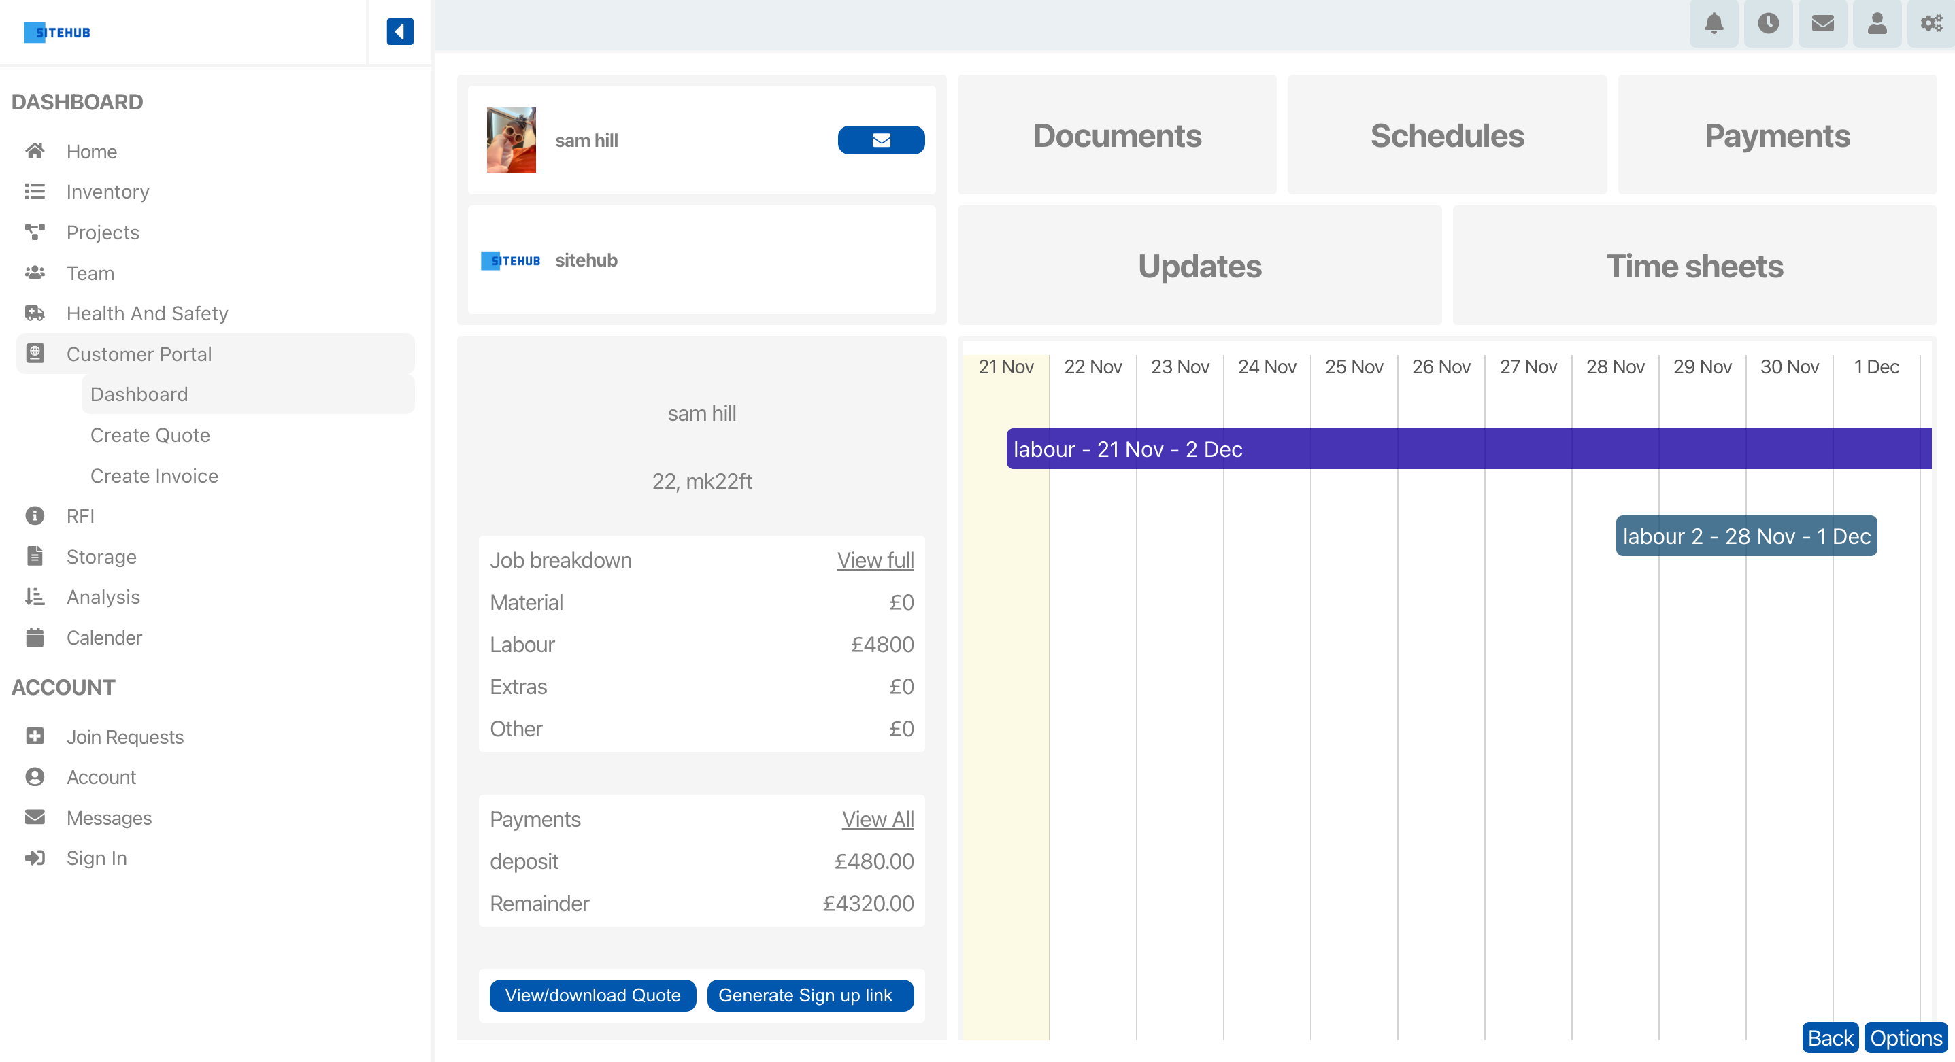Click the Home icon in sidebar
The height and width of the screenshot is (1062, 1955).
[35, 150]
